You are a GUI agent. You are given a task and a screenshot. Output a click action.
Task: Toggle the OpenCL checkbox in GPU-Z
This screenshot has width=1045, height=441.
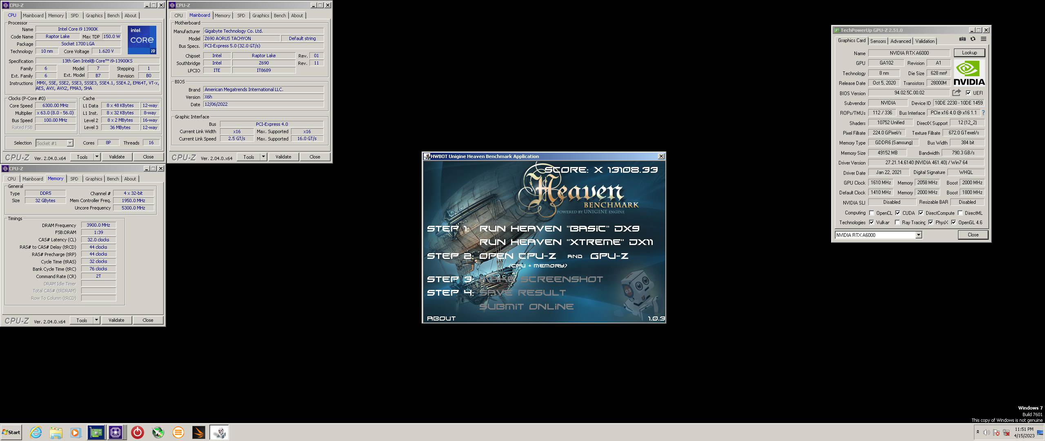point(872,213)
